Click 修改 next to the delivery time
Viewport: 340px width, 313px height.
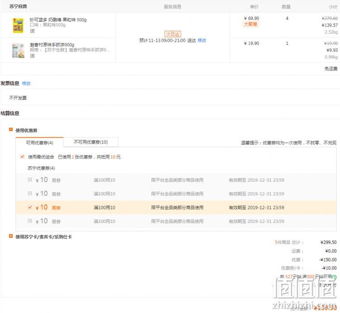pos(202,40)
